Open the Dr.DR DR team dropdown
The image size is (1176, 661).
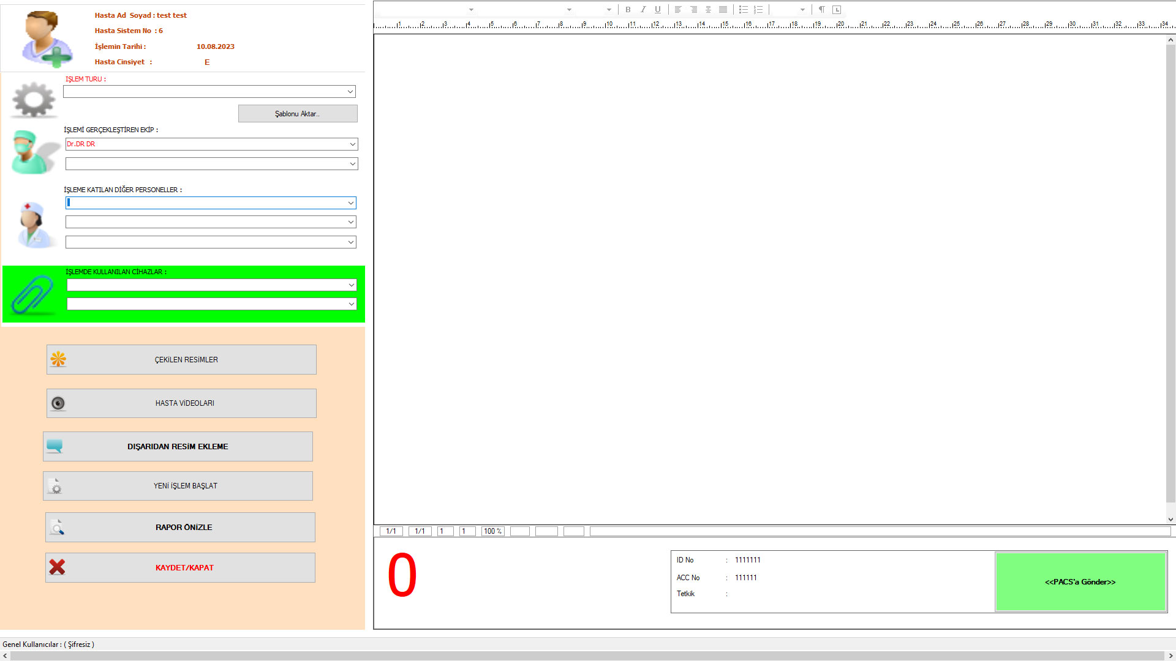[352, 144]
